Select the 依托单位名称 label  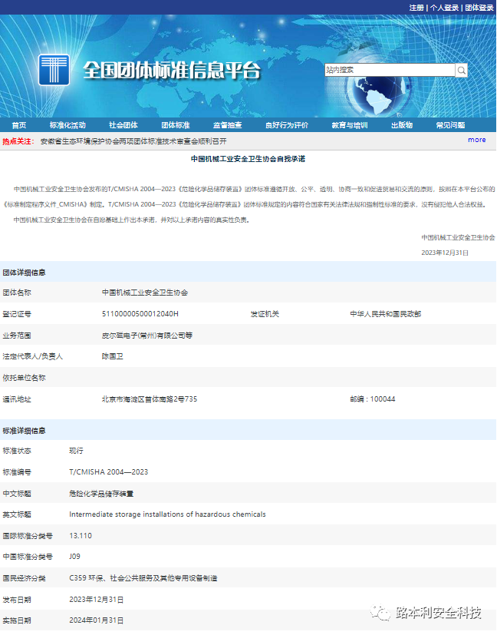click(25, 378)
